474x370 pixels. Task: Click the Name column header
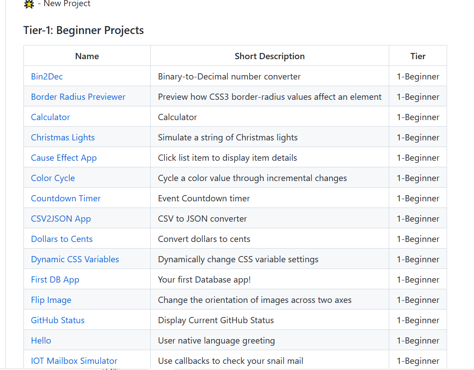pos(87,56)
